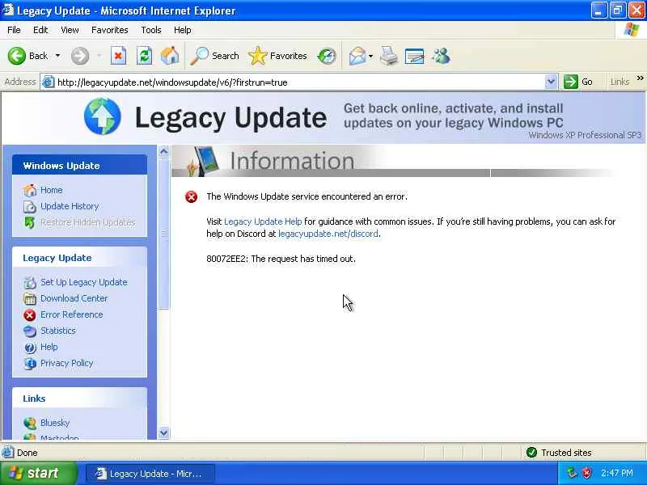Click the Done status bar text
Image resolution: width=647 pixels, height=485 pixels.
[27, 453]
